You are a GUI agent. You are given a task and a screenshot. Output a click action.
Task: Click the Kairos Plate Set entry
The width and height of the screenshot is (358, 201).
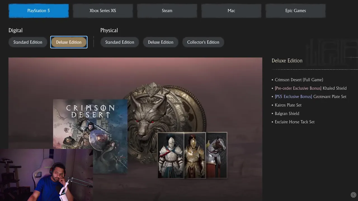tap(288, 105)
